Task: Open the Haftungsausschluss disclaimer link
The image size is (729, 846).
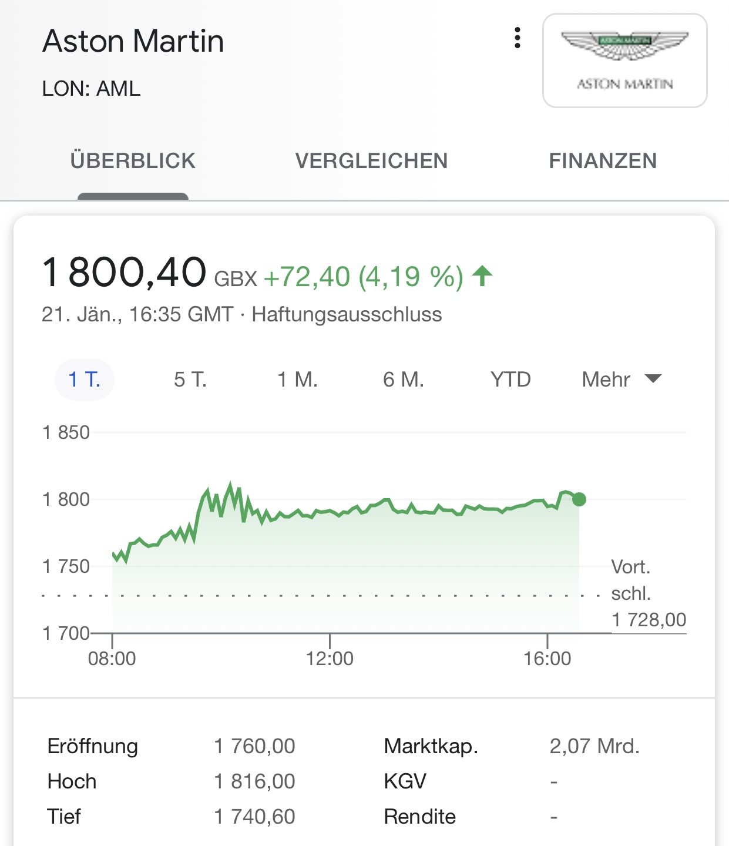Action: [x=347, y=314]
